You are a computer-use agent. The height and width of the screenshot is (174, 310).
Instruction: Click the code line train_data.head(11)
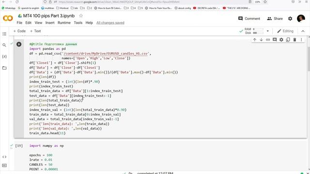47,133
